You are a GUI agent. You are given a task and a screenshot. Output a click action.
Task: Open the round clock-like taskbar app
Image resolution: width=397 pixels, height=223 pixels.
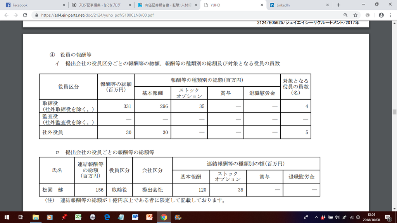pos(93,217)
